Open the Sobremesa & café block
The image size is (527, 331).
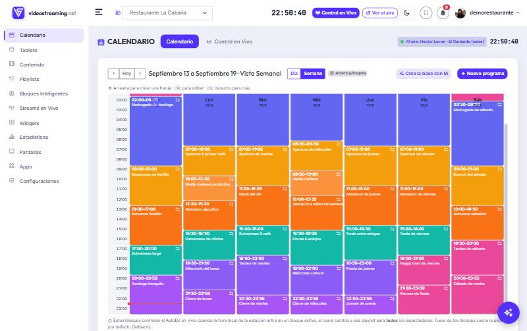click(x=263, y=240)
